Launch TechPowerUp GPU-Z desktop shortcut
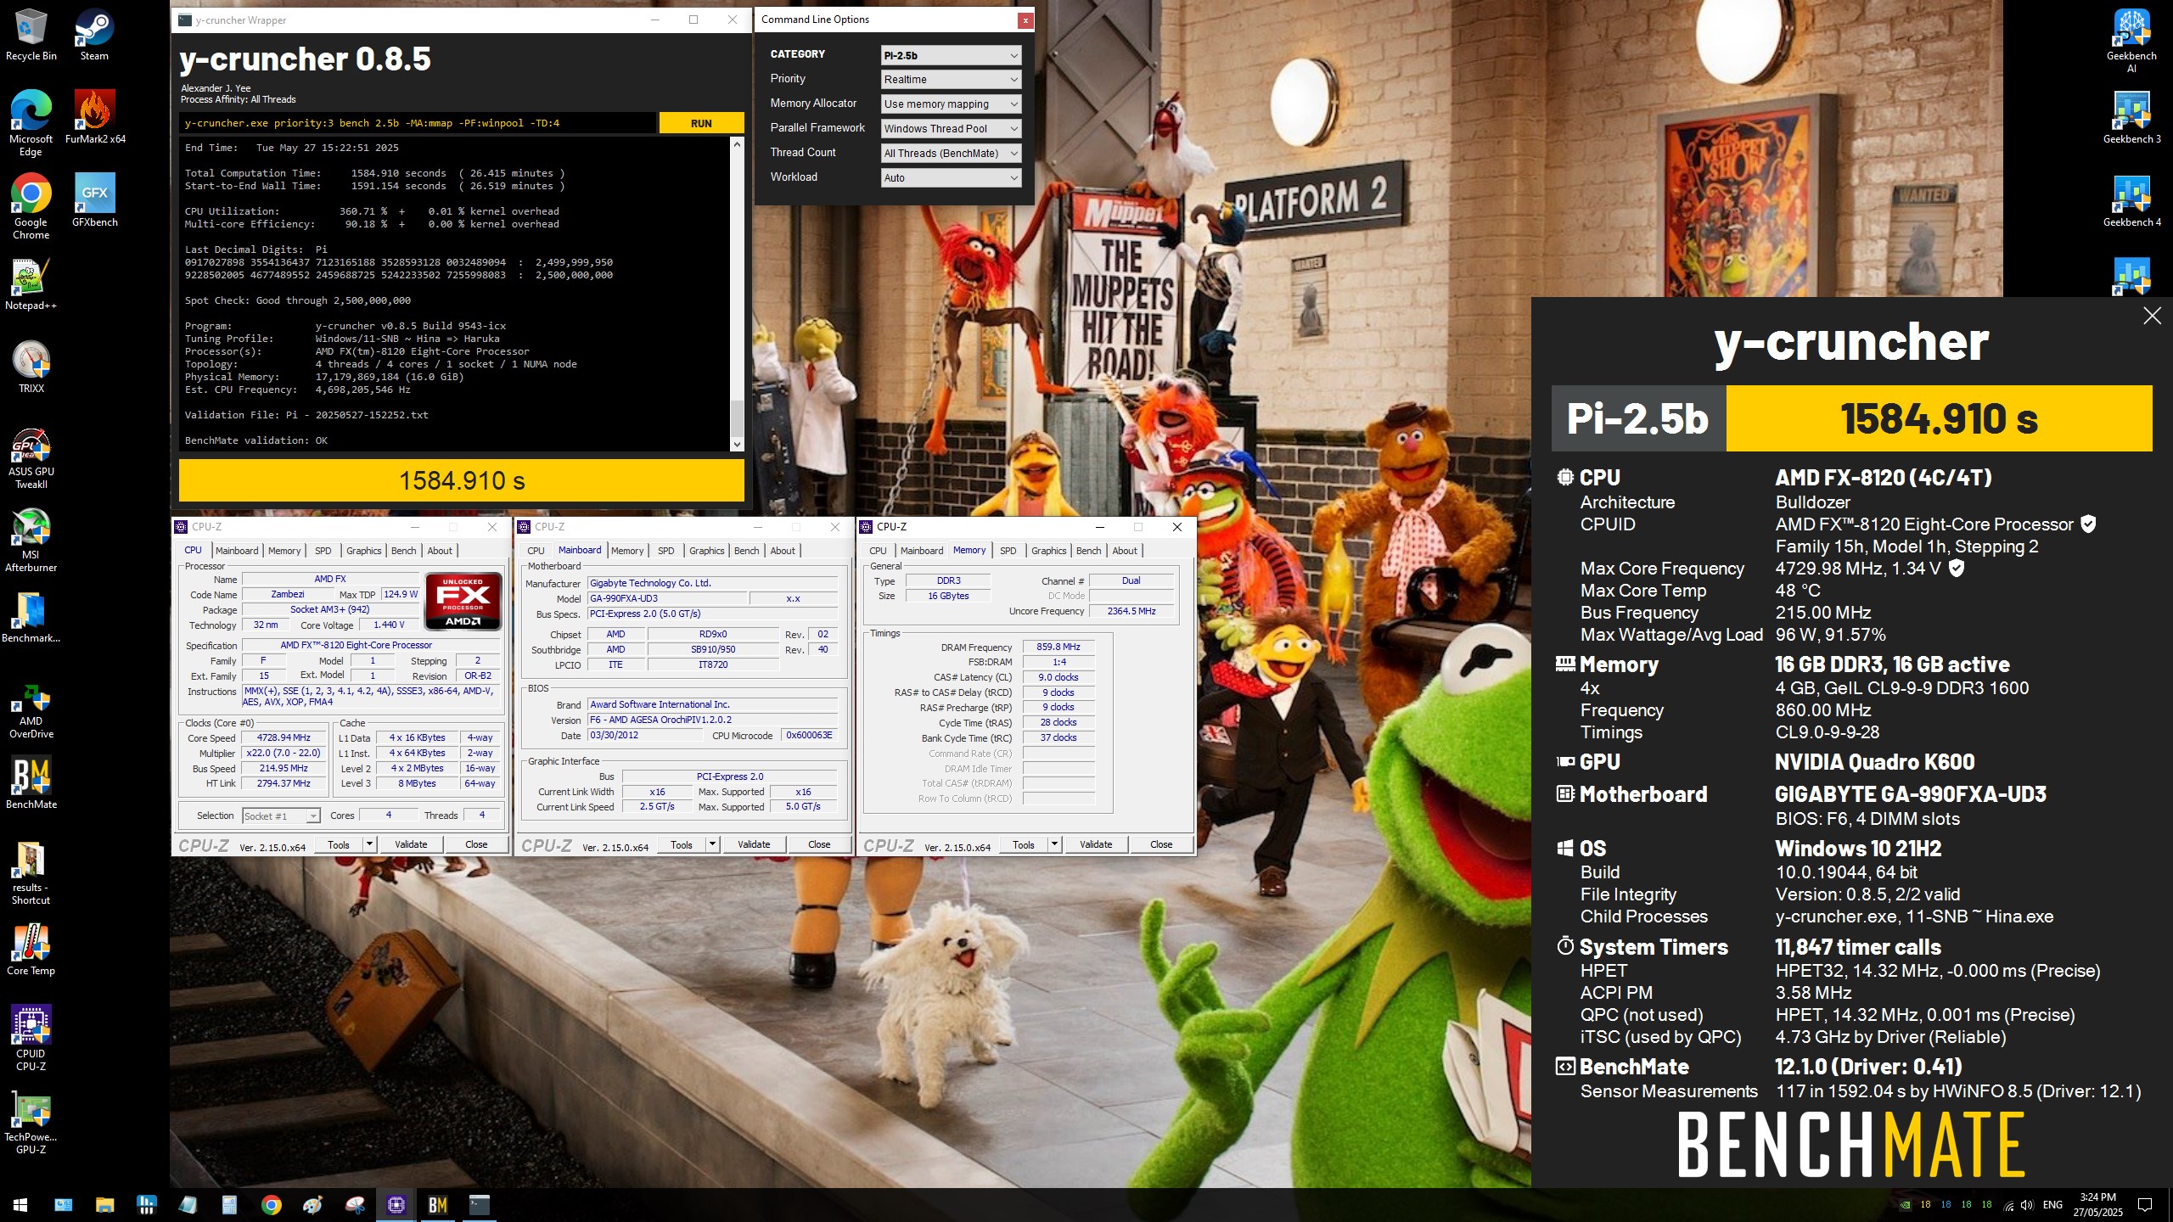 pyautogui.click(x=31, y=1122)
